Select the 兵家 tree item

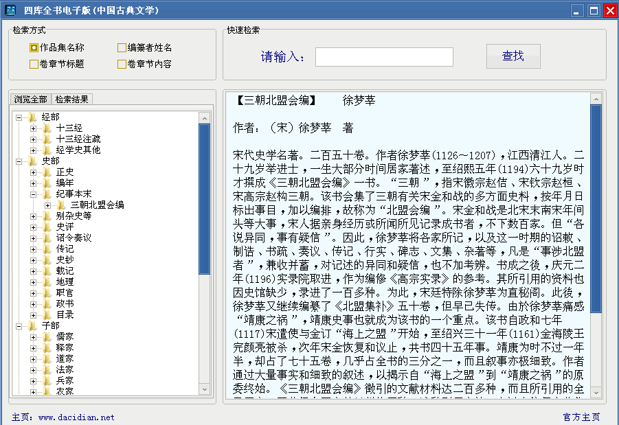65,381
